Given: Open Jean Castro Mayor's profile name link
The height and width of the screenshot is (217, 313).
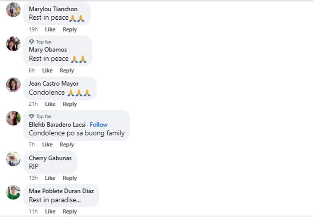Looking at the screenshot, I should tap(53, 84).
